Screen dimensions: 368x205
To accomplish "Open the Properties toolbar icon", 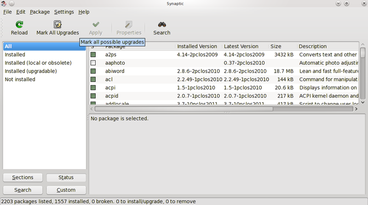I will click(x=129, y=24).
